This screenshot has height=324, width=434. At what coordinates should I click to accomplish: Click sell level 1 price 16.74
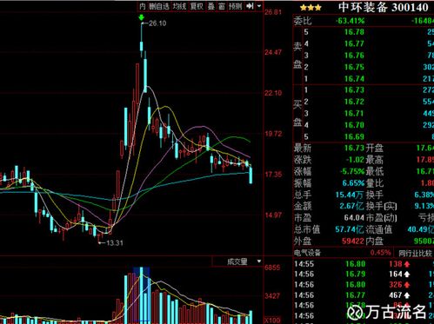[354, 78]
